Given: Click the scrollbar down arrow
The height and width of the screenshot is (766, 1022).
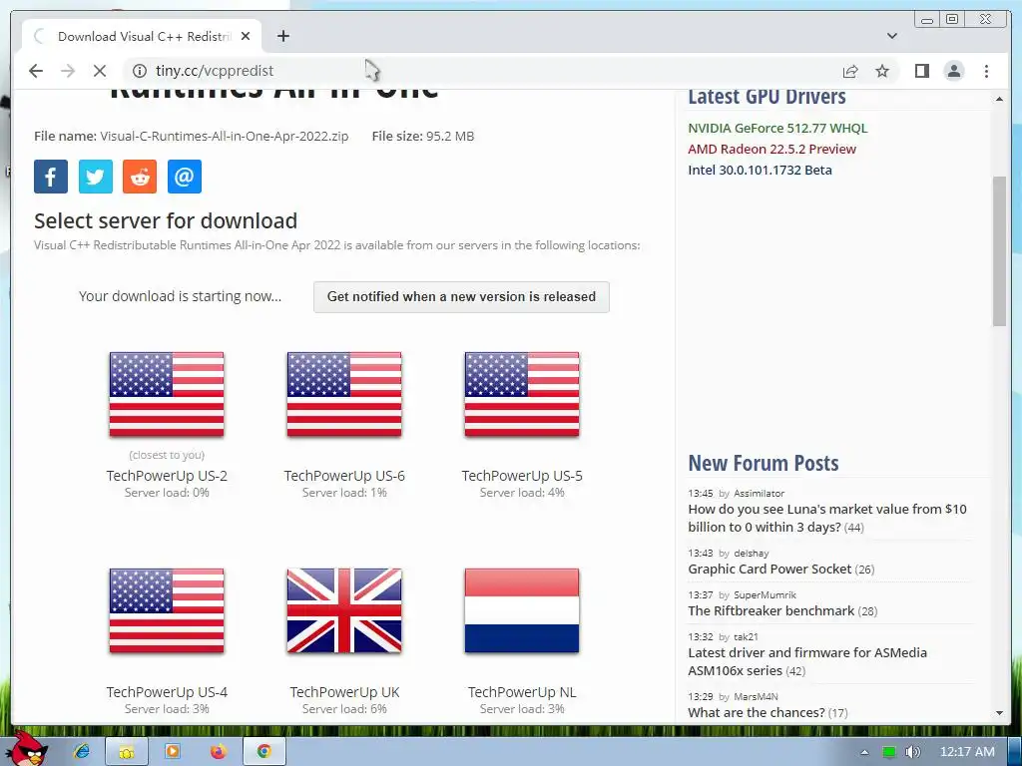Looking at the screenshot, I should [999, 713].
